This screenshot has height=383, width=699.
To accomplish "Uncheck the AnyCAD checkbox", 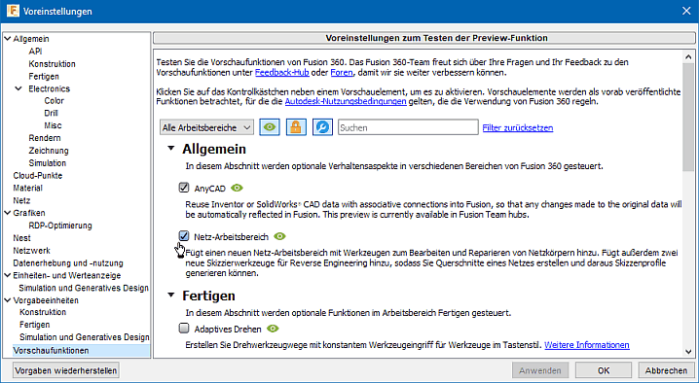I will (184, 188).
